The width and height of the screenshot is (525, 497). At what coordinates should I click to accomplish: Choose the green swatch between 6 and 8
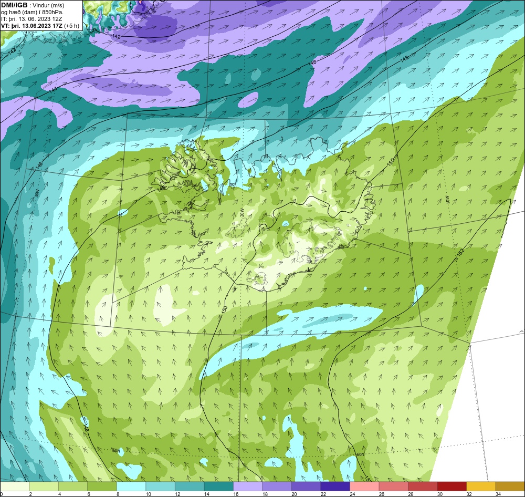[102, 486]
